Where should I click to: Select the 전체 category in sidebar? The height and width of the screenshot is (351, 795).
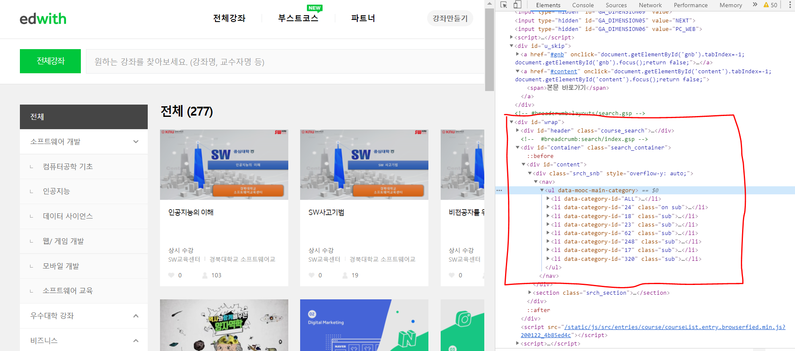pyautogui.click(x=84, y=117)
